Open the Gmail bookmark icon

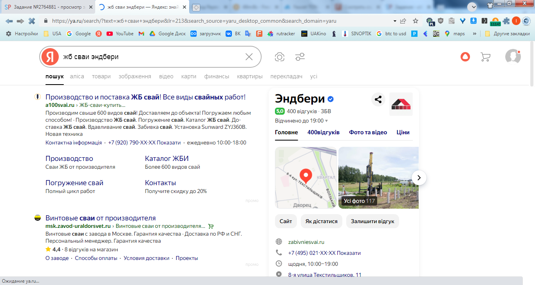(x=141, y=34)
